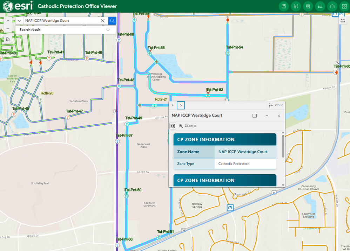Clear the search text
This screenshot has width=350, height=251.
click(102, 21)
